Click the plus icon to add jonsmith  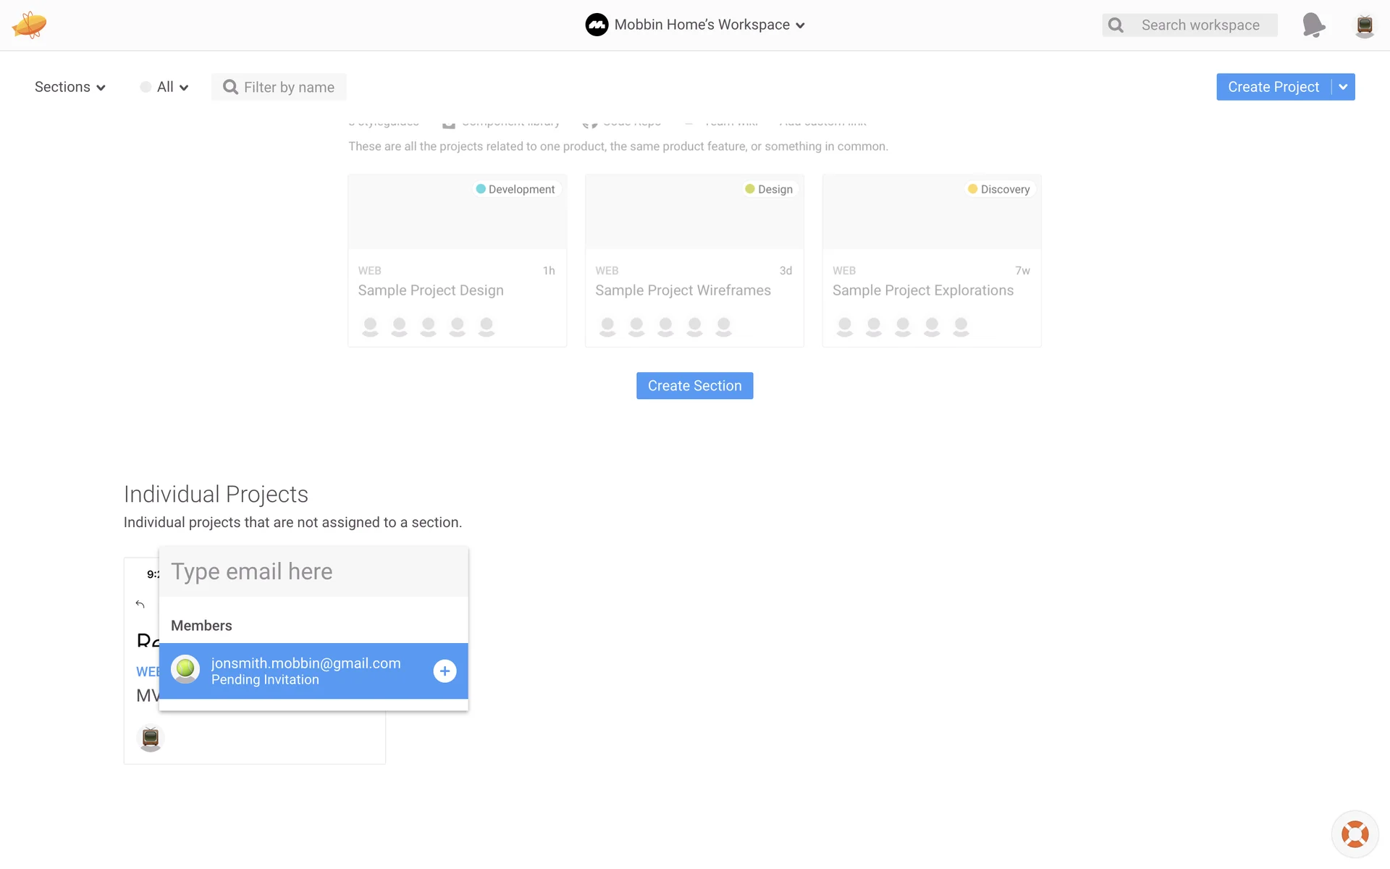click(x=445, y=671)
